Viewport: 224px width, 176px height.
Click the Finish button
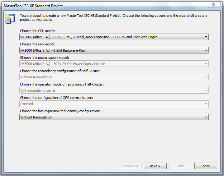(x=180, y=166)
